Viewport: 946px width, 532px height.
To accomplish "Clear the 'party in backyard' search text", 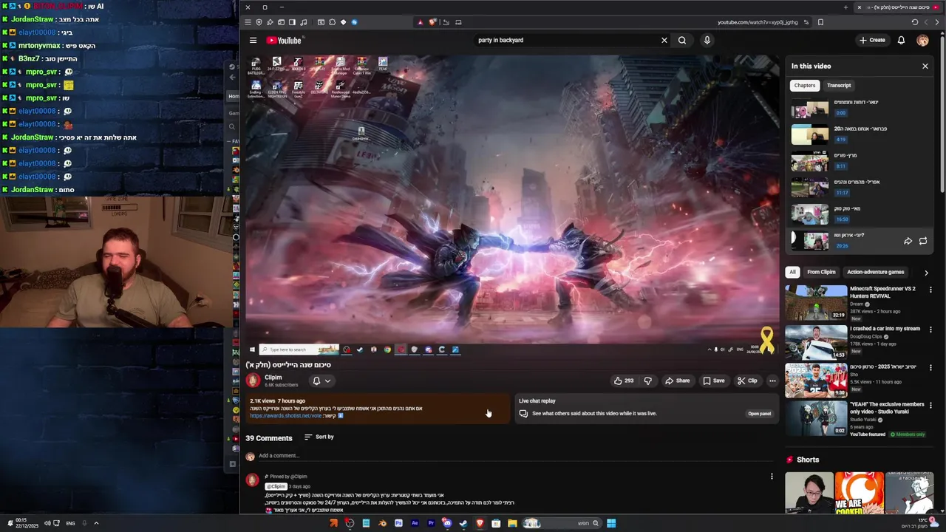I will coord(664,41).
